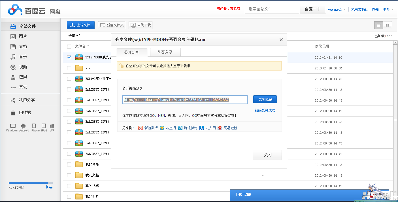
Task: Sort by 文件名 column arrow
Action: point(88,46)
